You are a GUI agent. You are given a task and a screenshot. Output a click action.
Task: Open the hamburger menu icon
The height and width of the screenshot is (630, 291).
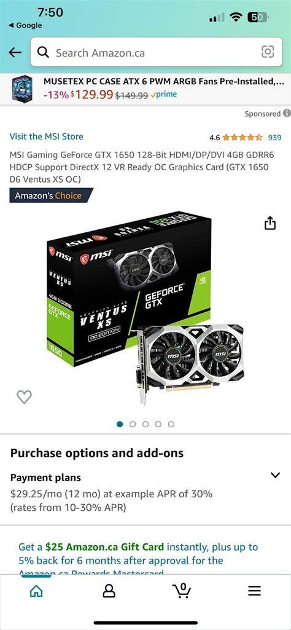tap(255, 591)
